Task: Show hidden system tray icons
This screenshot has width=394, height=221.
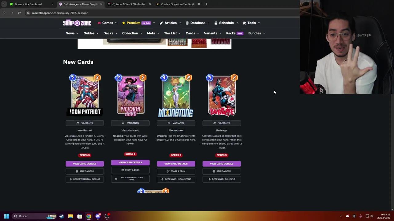Action: point(341,216)
